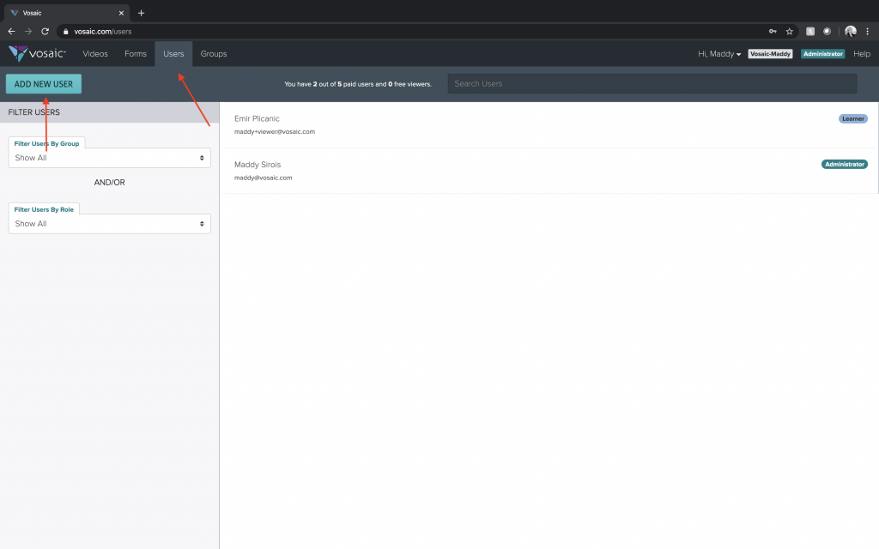Click into the Search Users field

tap(652, 84)
